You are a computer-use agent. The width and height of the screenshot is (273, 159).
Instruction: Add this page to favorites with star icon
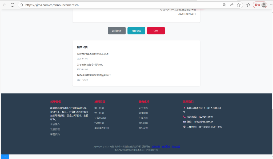point(239,5)
